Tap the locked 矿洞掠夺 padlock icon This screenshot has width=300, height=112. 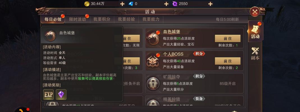(x=153, y=83)
